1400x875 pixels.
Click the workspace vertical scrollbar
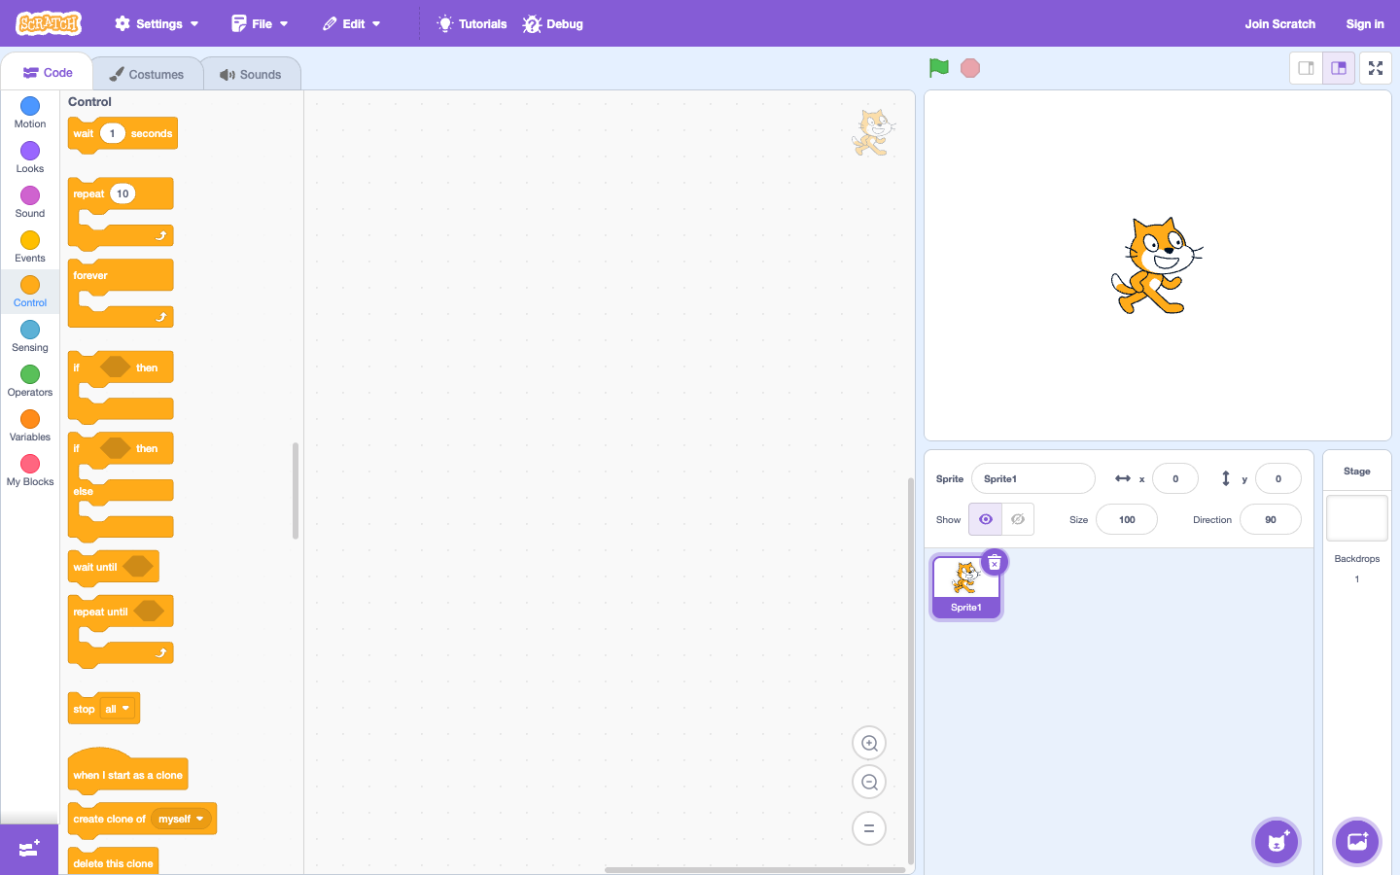coord(911,671)
